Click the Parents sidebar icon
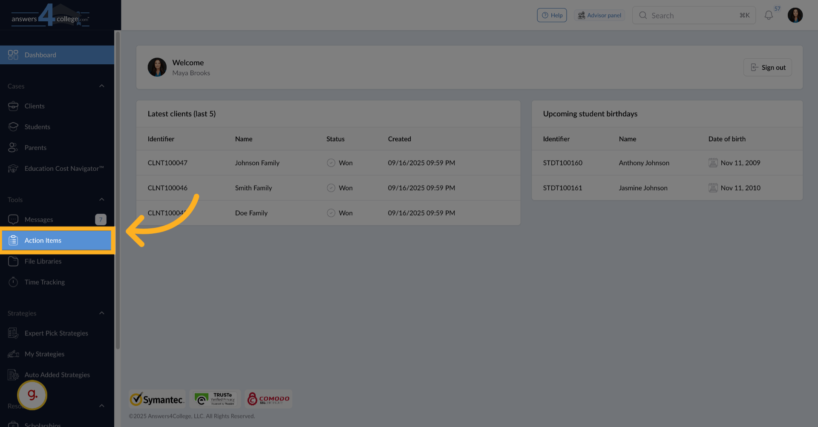The image size is (818, 427). click(x=13, y=147)
